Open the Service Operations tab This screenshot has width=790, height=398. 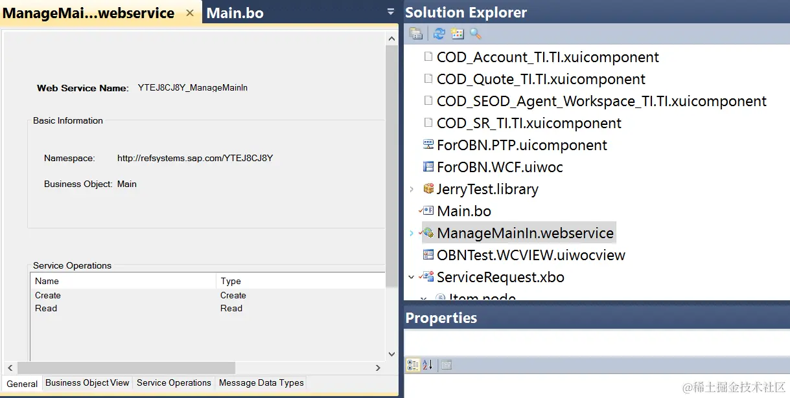coord(174,383)
